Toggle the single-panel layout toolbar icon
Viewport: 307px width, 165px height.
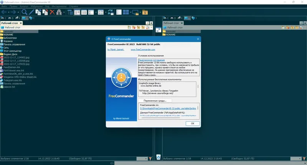[84, 12]
